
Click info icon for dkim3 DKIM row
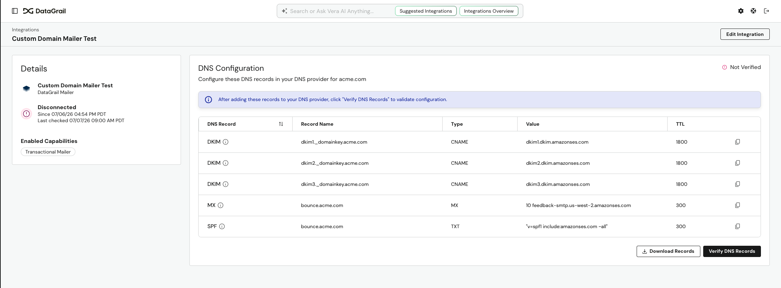(226, 184)
